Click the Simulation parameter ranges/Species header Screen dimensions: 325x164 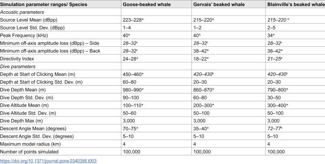[x=43, y=4]
